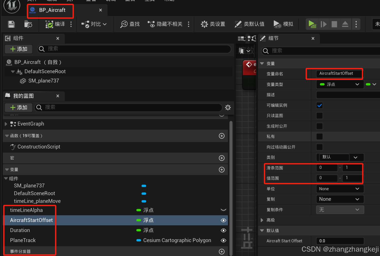Click the 查找 find button
This screenshot has height=256, width=380.
coord(130,24)
